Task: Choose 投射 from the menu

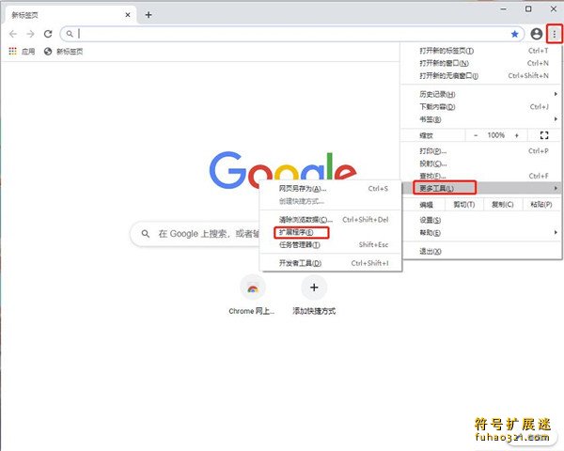Action: pyautogui.click(x=481, y=163)
